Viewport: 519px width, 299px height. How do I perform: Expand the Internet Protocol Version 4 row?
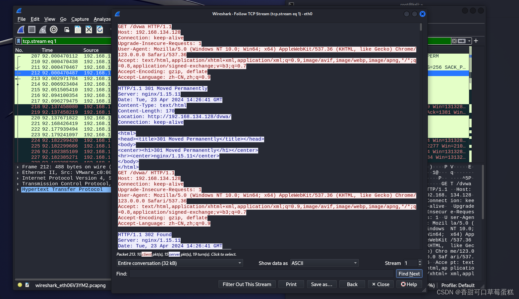coord(18,178)
